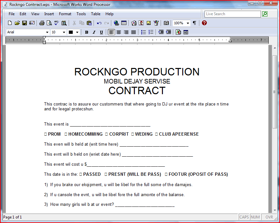Screen dimensions: 280x223
Task: Open the Format menu
Action: pyautogui.click(x=65, y=14)
